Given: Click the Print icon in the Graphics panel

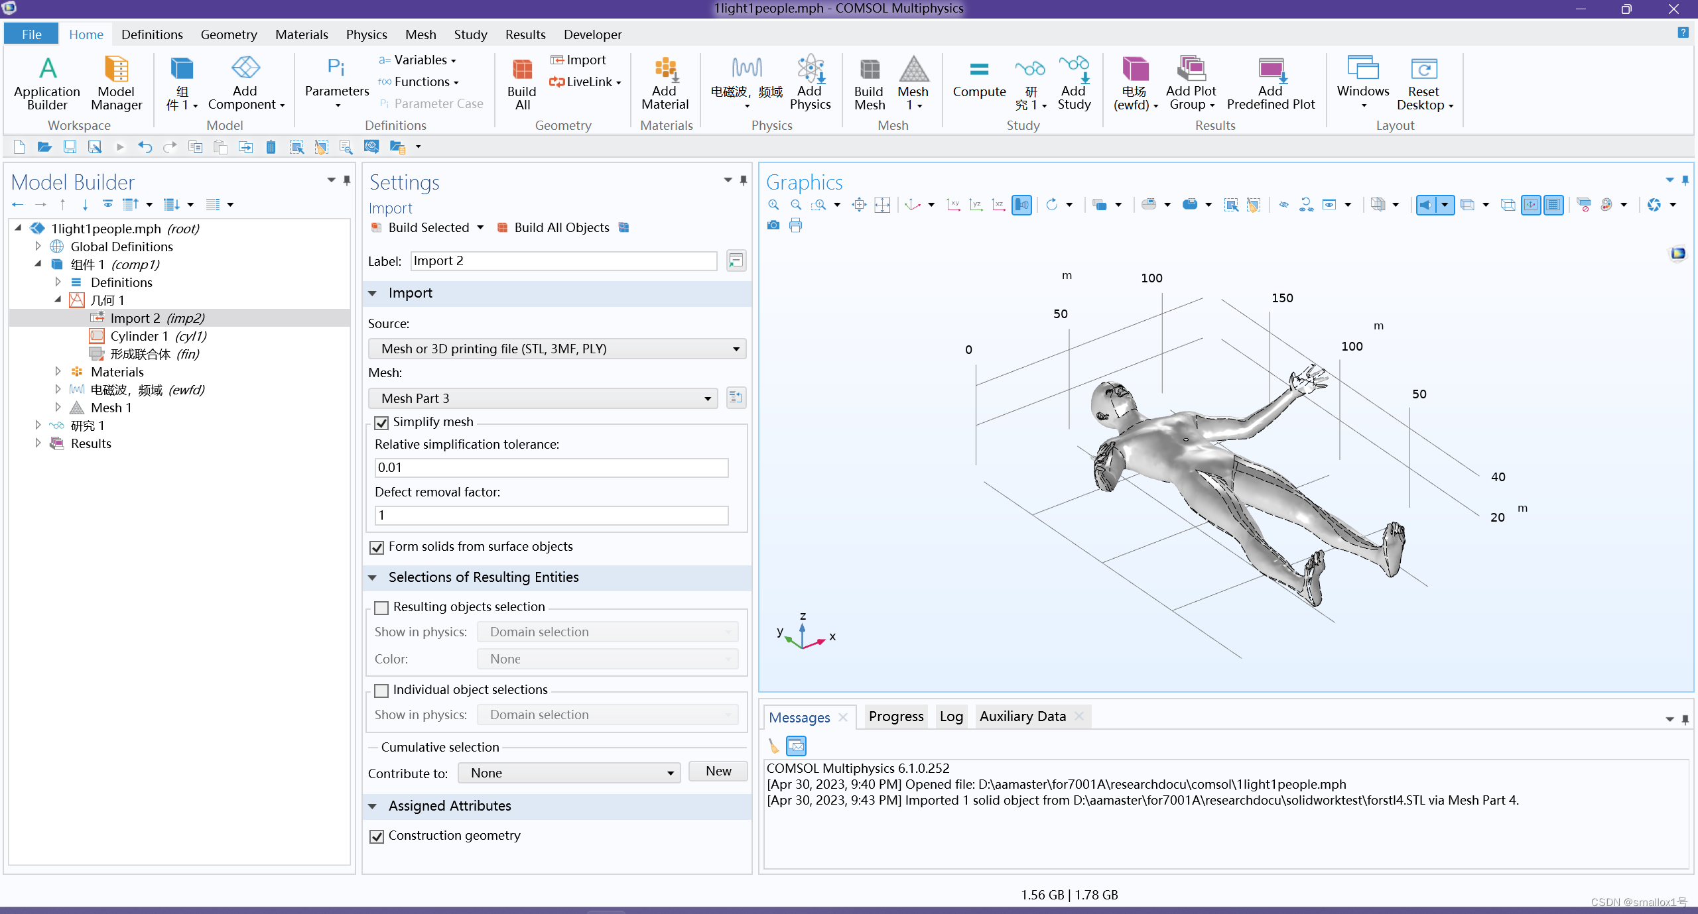Looking at the screenshot, I should (795, 225).
